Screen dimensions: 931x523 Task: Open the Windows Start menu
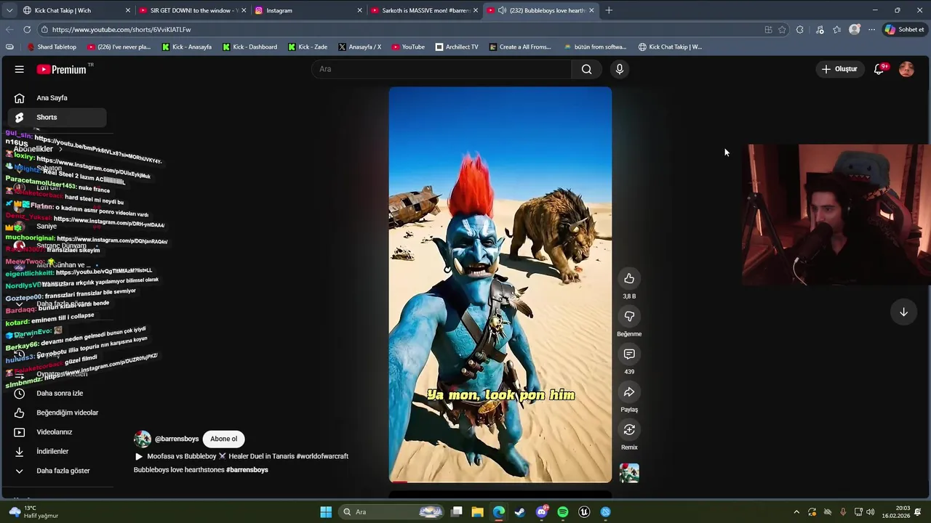point(326,512)
